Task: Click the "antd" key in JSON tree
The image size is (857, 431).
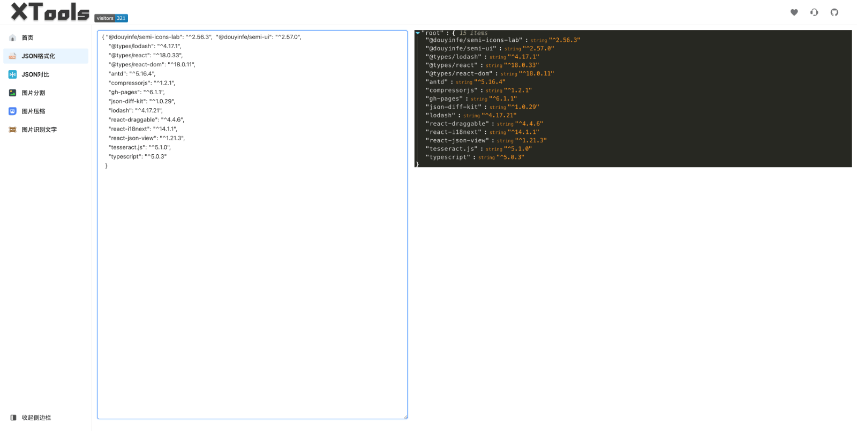Action: [437, 82]
